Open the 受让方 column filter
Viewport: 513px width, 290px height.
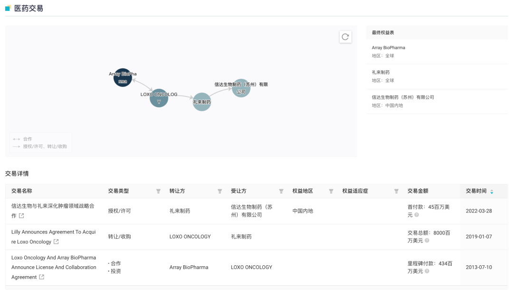281,191
